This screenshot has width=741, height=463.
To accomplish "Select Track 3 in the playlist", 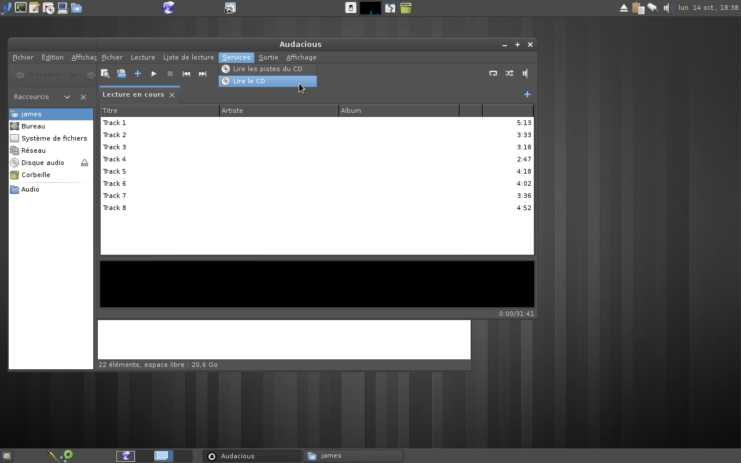I will pyautogui.click(x=317, y=147).
